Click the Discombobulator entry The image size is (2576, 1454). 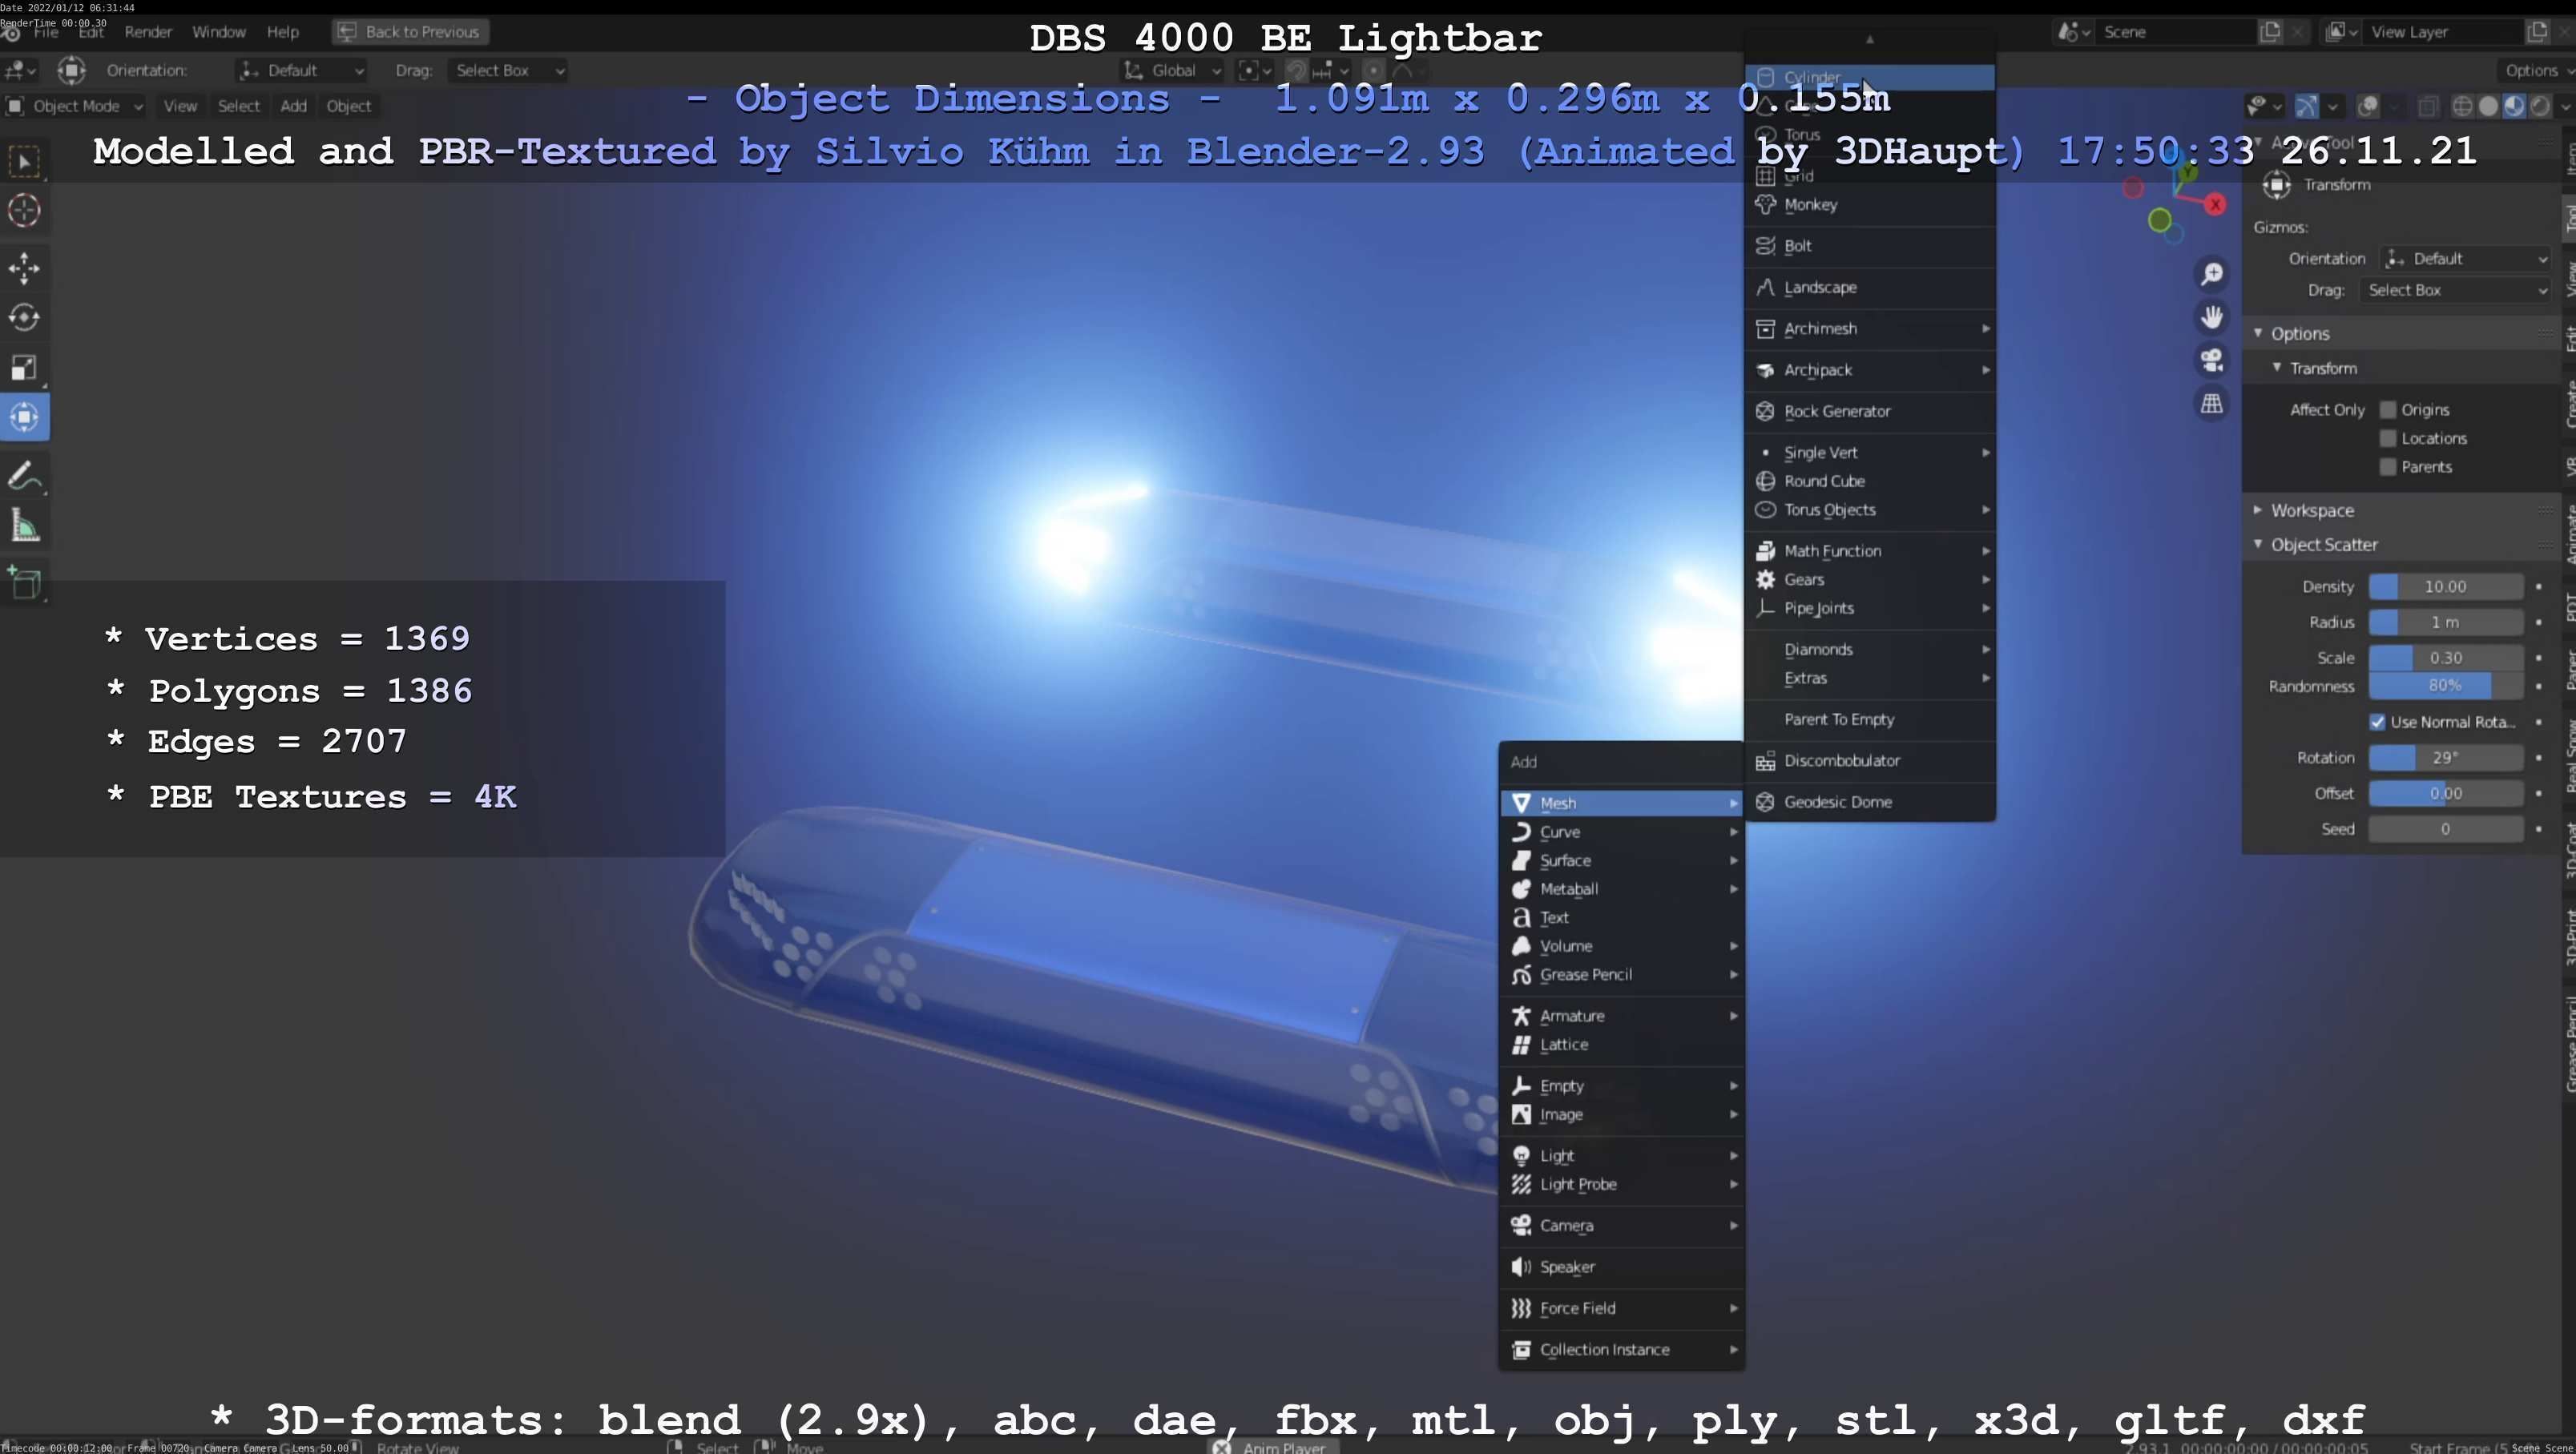pos(1870,761)
